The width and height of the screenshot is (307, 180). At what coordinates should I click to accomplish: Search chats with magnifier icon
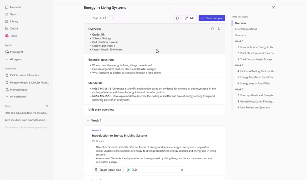(x=47, y=106)
